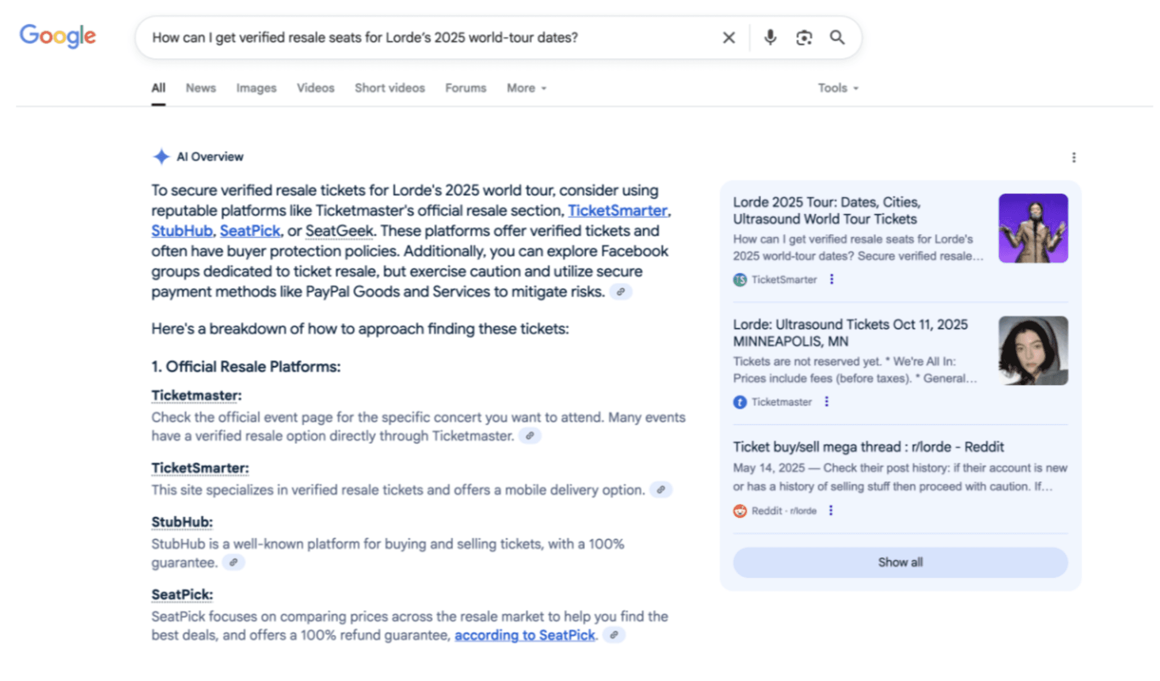Image resolution: width=1160 pixels, height=681 pixels.
Task: Switch to the News tab
Action: coord(200,88)
